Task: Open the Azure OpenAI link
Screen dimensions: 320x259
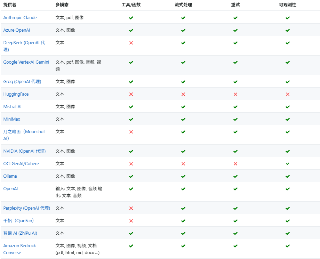Action: click(17, 30)
